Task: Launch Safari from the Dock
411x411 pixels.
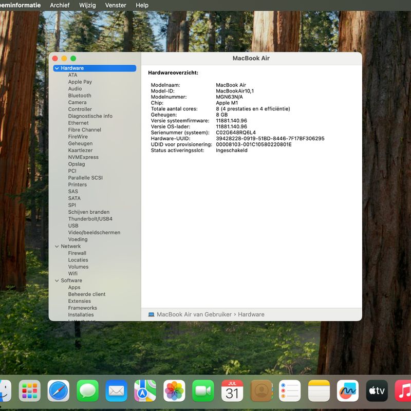Action: 59,391
